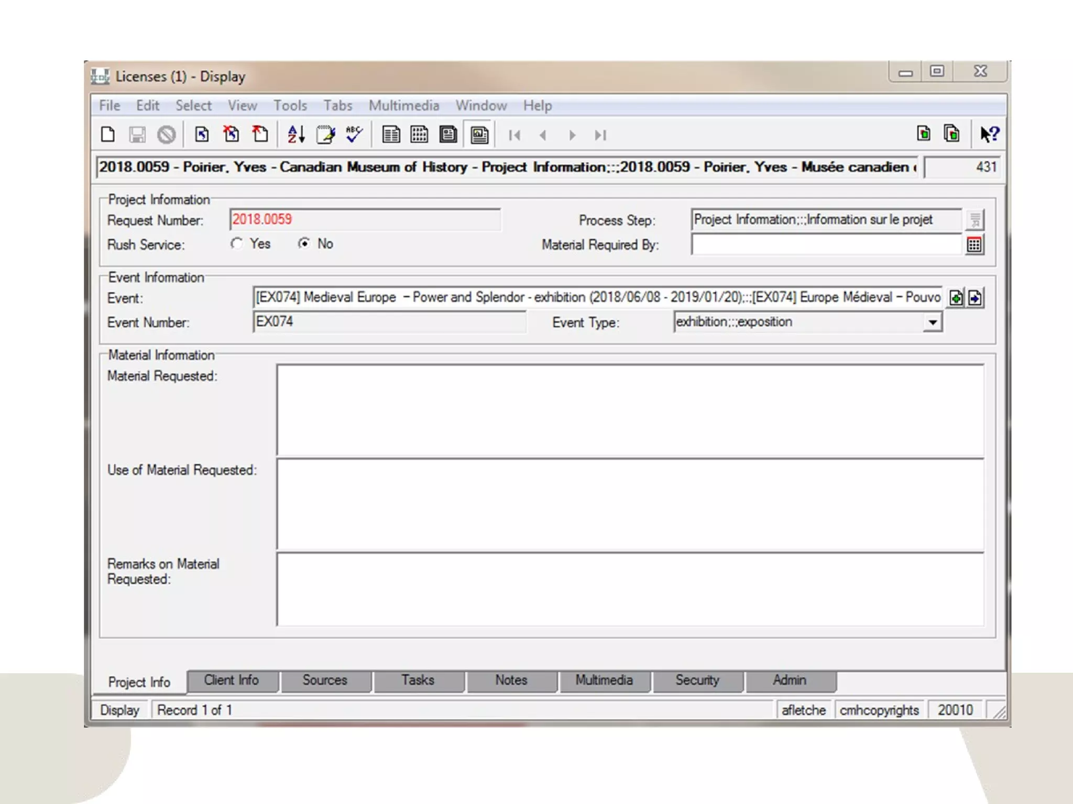The width and height of the screenshot is (1073, 804).
Task: Click the Material Requested text area
Action: (630, 410)
